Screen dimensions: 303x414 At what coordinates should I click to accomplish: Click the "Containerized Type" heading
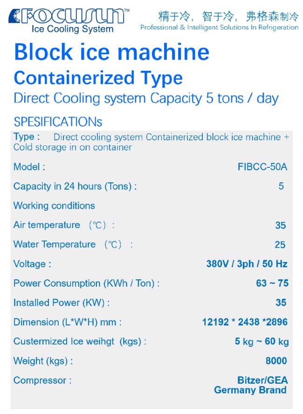click(x=98, y=77)
